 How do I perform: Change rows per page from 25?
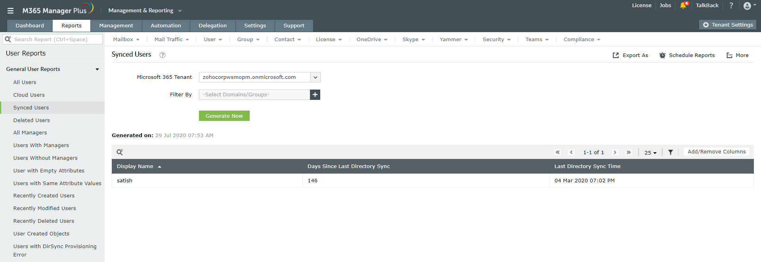point(650,153)
